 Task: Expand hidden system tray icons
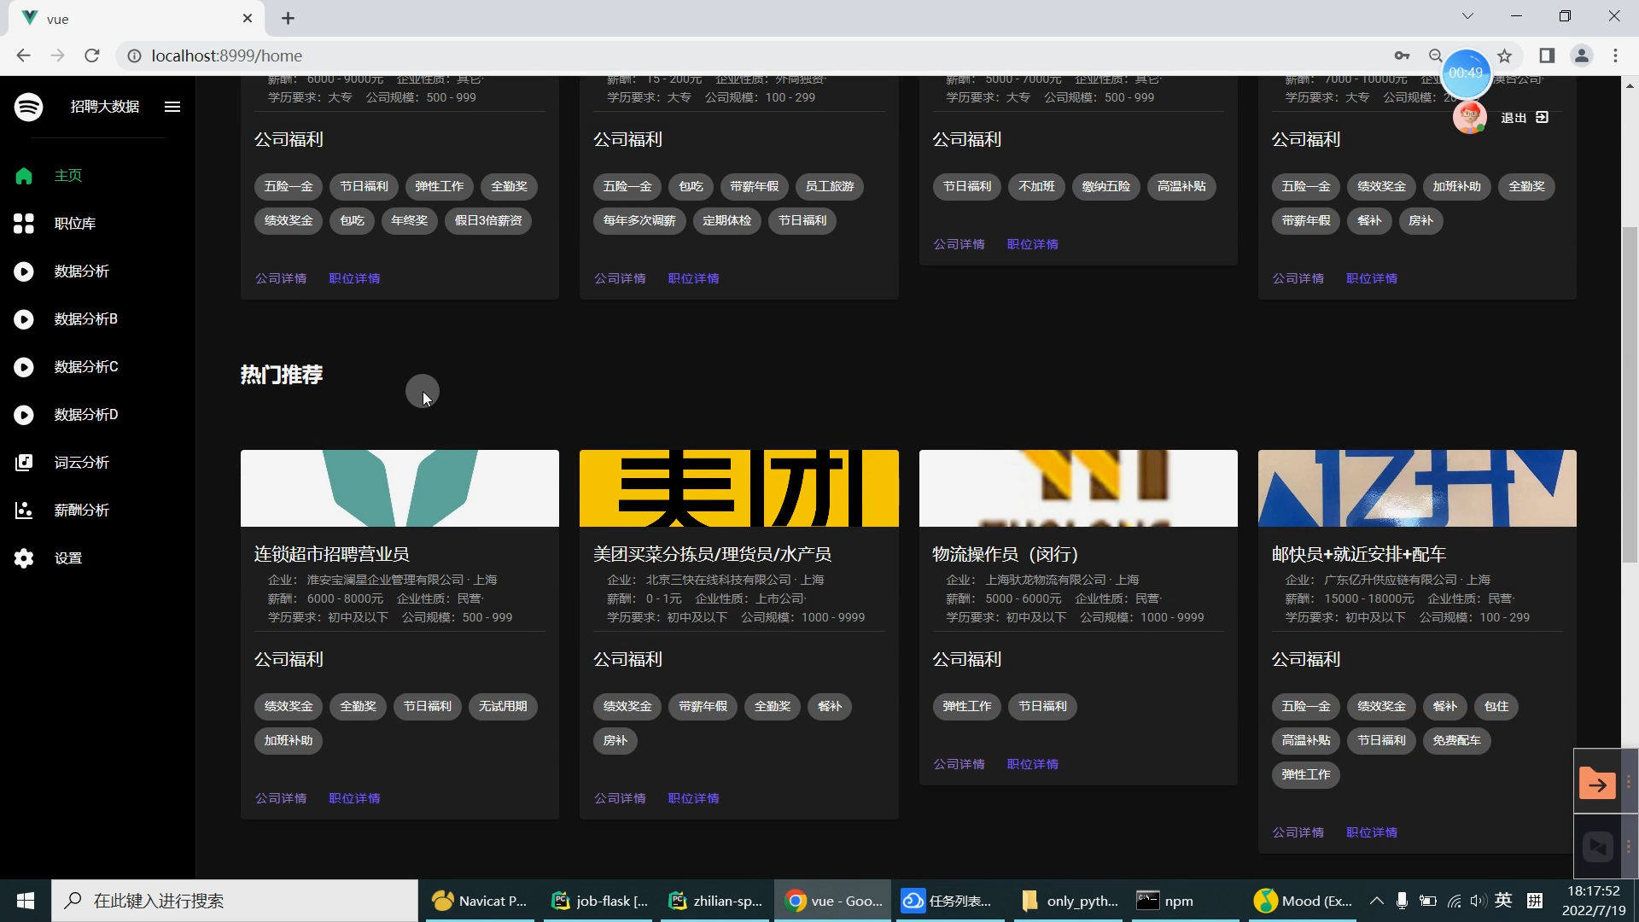point(1376,901)
